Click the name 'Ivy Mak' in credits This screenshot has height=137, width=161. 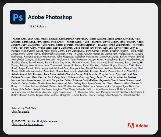[x=65, y=63]
